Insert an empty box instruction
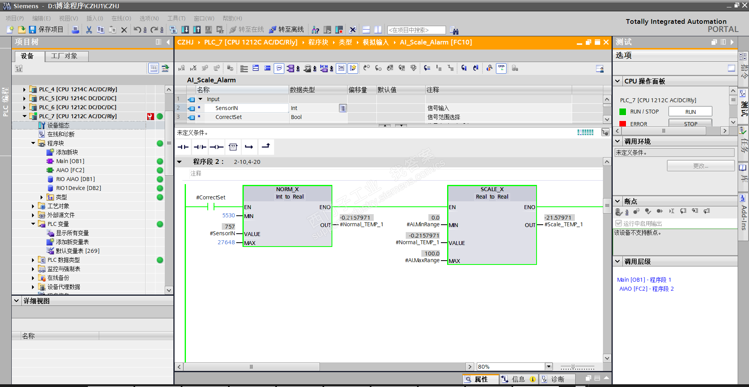 [x=233, y=147]
